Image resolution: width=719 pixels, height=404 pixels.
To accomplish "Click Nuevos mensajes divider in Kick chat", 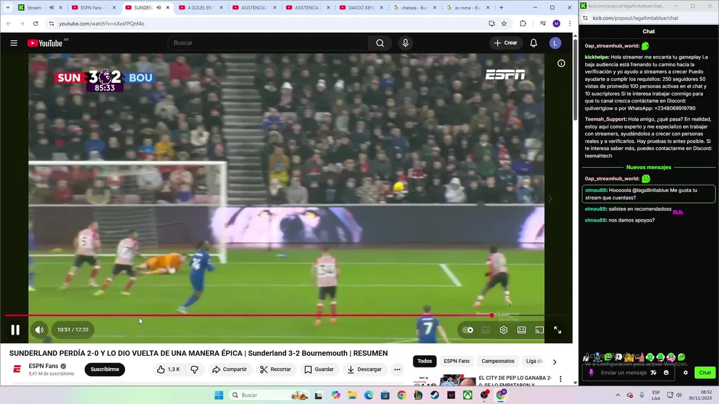I will pos(649,167).
